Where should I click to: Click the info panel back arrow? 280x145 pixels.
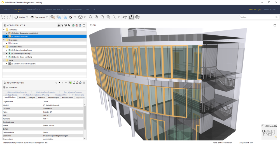coord(56,83)
